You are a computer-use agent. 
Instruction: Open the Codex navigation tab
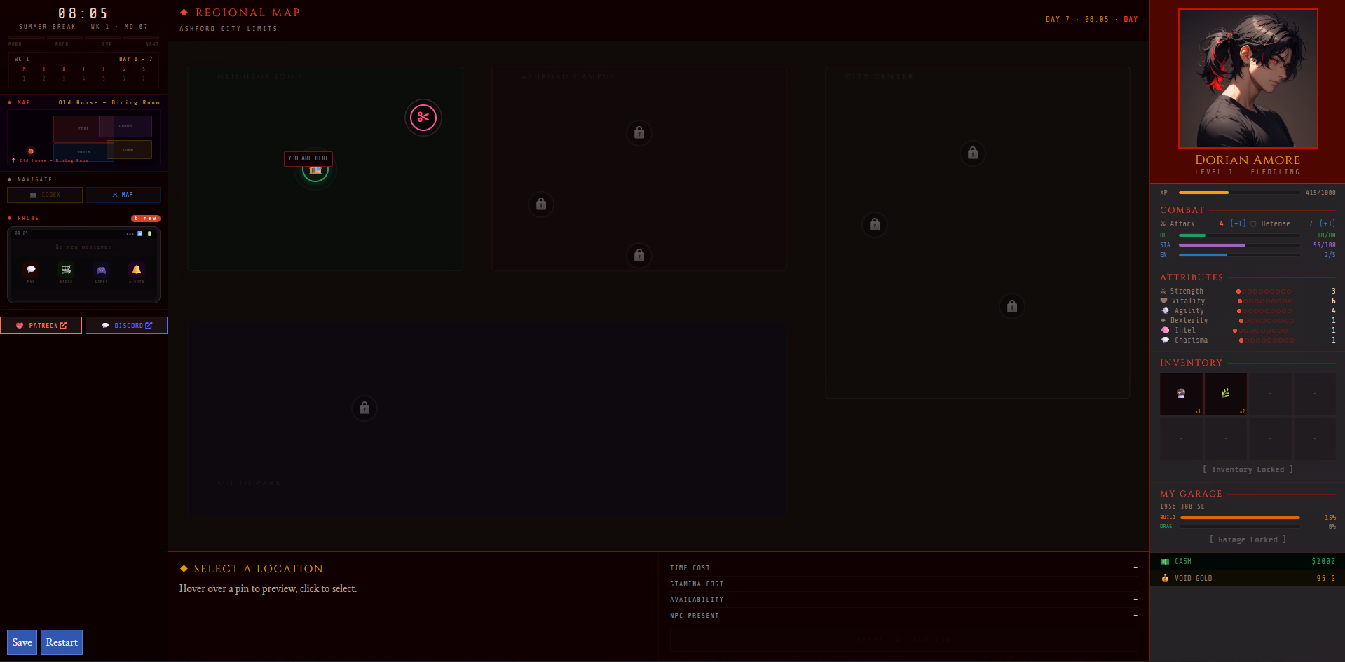pos(45,195)
